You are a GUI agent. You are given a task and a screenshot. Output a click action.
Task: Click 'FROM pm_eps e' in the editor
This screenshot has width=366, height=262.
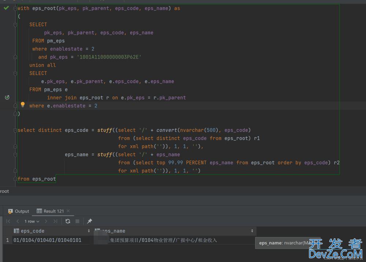click(49, 90)
